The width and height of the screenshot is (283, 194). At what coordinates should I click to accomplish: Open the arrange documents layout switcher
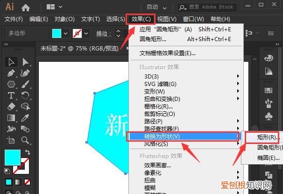(54, 7)
